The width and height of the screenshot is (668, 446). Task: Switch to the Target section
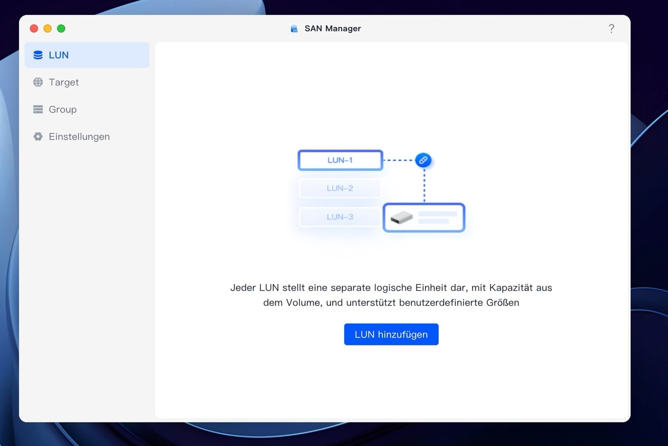pyautogui.click(x=63, y=82)
